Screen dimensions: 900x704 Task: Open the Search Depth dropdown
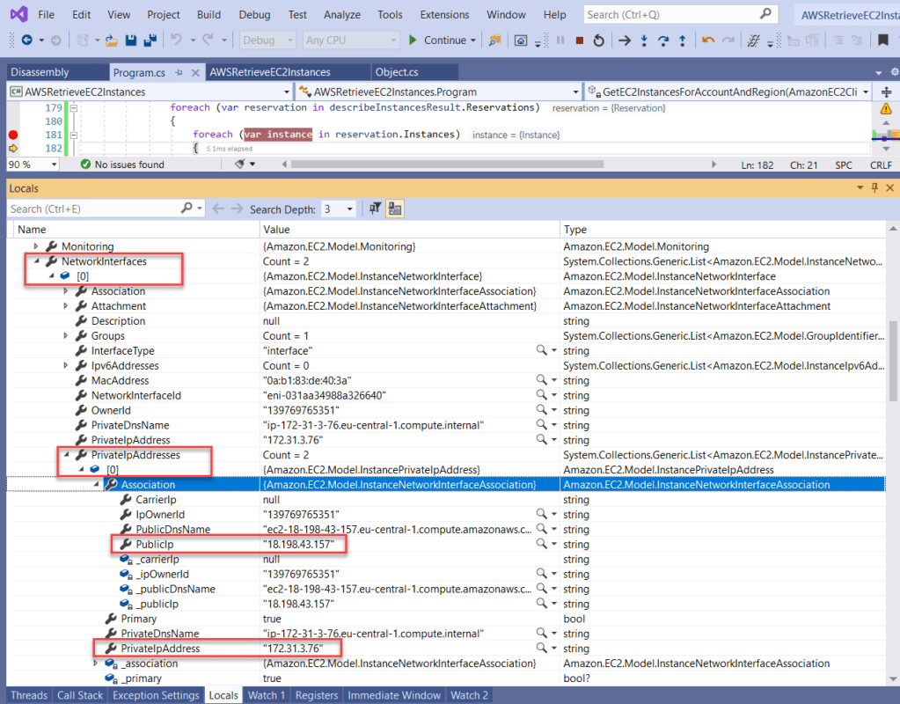coord(350,209)
